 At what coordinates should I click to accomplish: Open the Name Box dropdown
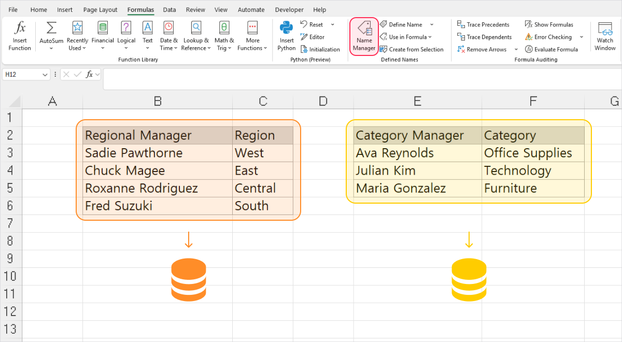tap(44, 75)
